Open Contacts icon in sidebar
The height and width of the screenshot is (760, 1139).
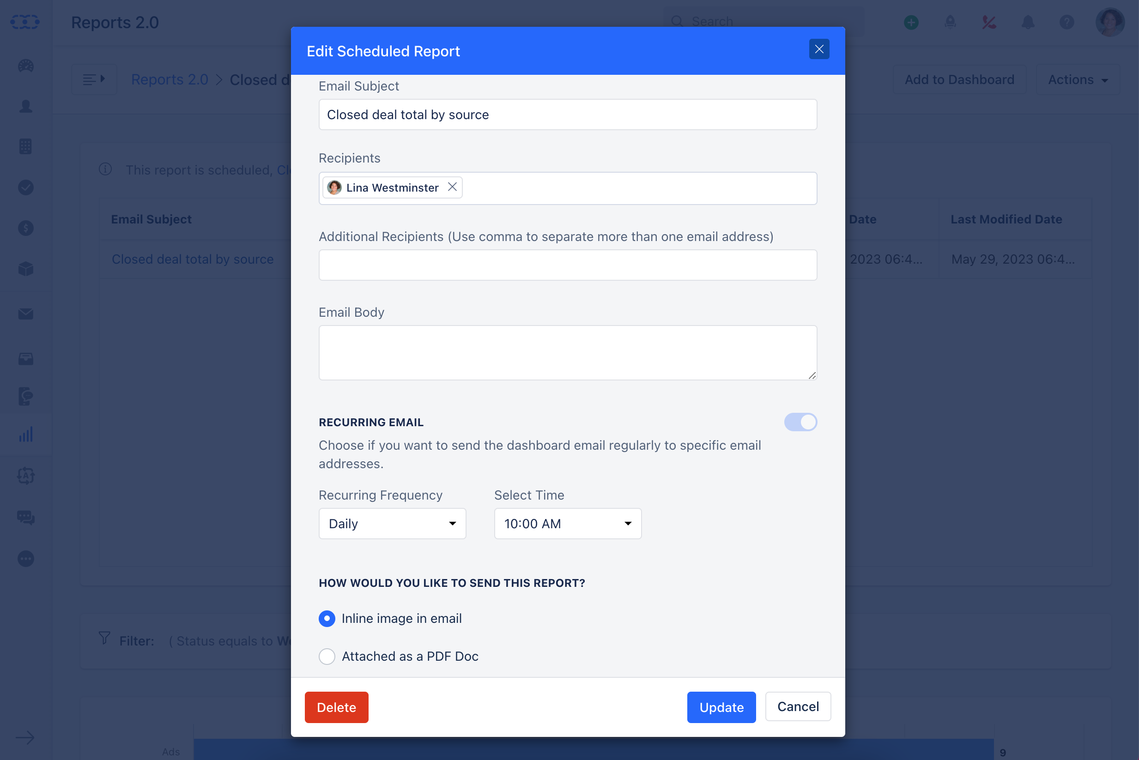[26, 106]
